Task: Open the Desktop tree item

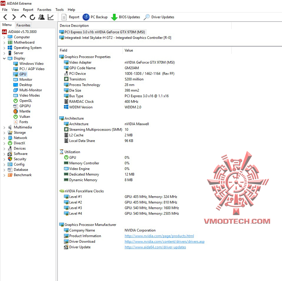Action: [x=23, y=85]
